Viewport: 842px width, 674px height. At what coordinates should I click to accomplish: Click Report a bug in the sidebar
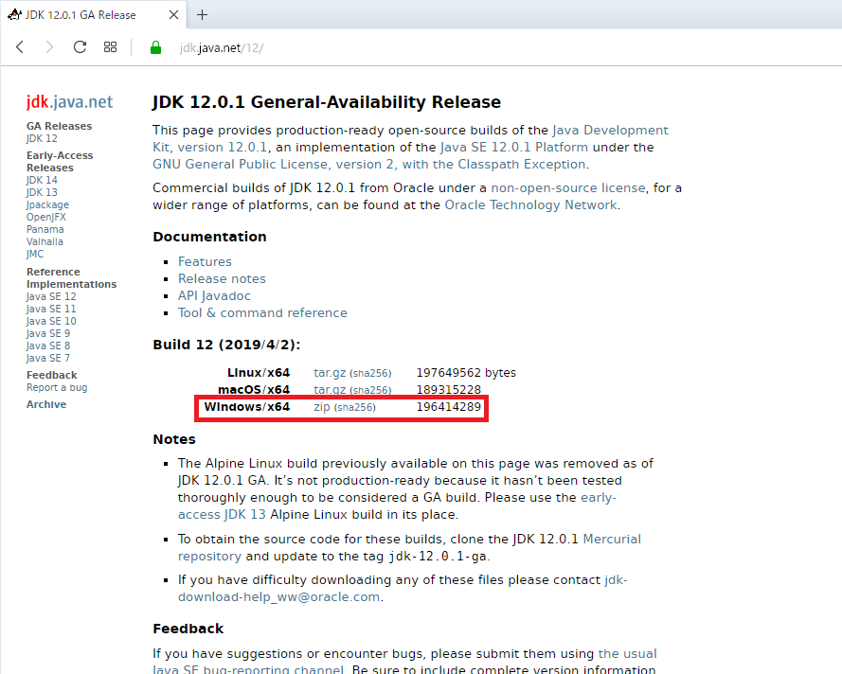(x=57, y=387)
